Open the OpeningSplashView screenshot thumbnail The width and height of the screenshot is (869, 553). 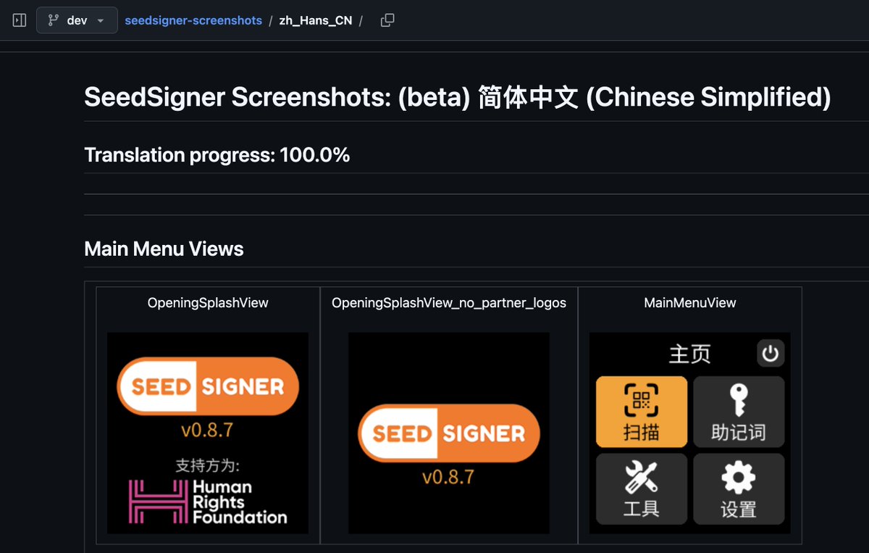point(208,433)
